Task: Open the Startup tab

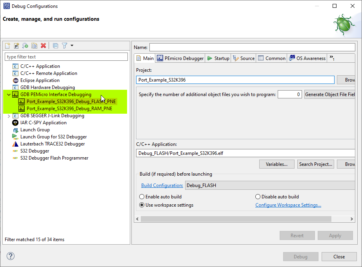Action: [x=218, y=58]
